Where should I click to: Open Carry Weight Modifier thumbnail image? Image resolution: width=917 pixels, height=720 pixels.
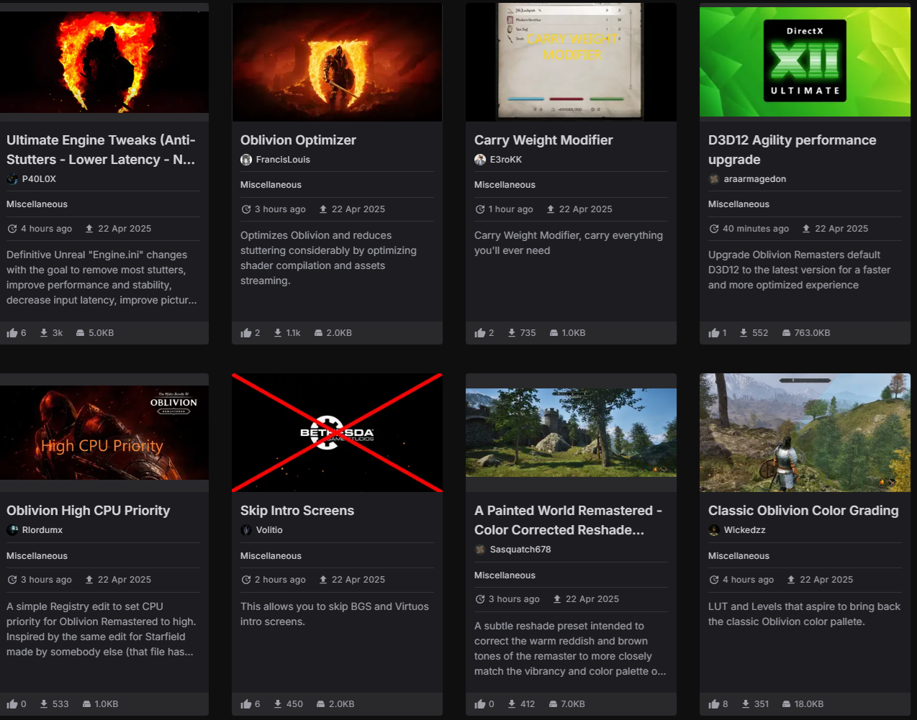click(571, 62)
